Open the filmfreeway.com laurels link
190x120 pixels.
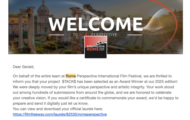(60, 114)
